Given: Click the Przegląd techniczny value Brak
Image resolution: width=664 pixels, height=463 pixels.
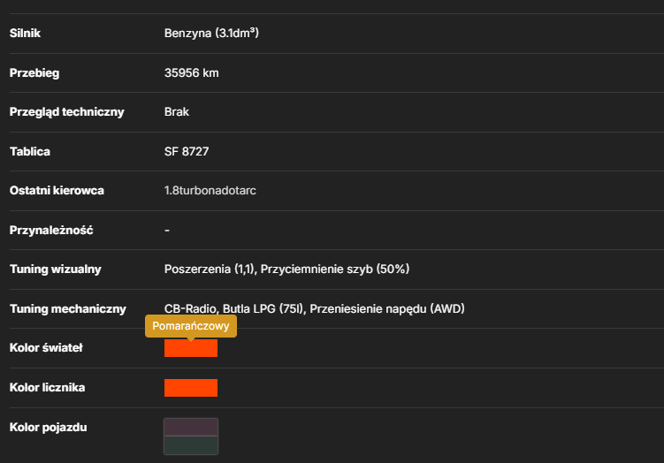Looking at the screenshot, I should coord(177,111).
